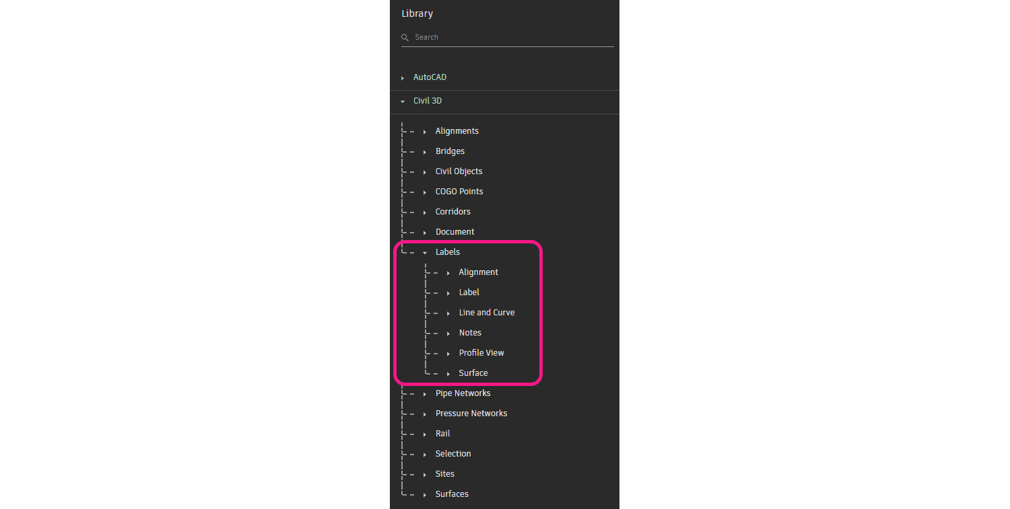Select the Document category
The image size is (1010, 509).
[454, 232]
